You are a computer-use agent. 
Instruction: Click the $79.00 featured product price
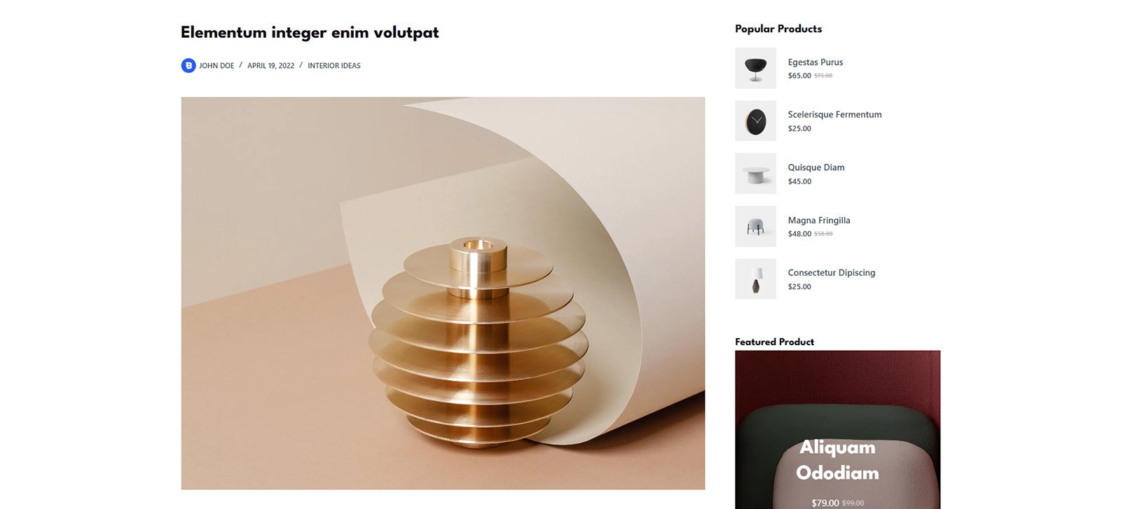(825, 503)
